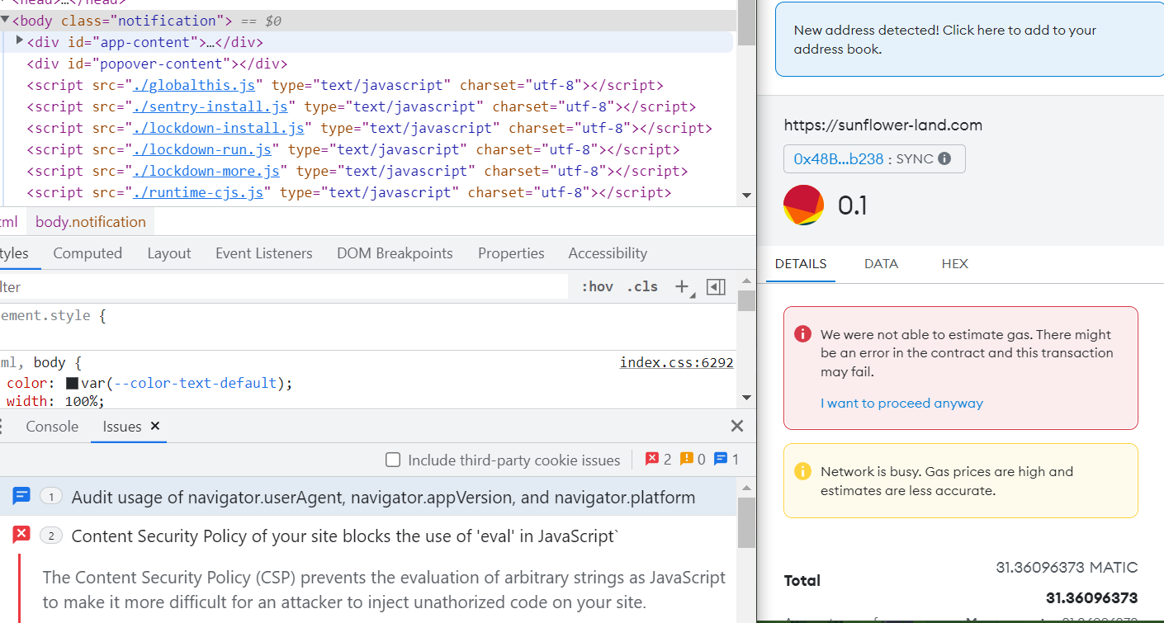Click the 0x48B...b238 contract address
The height and width of the screenshot is (623, 1164).
pos(839,159)
